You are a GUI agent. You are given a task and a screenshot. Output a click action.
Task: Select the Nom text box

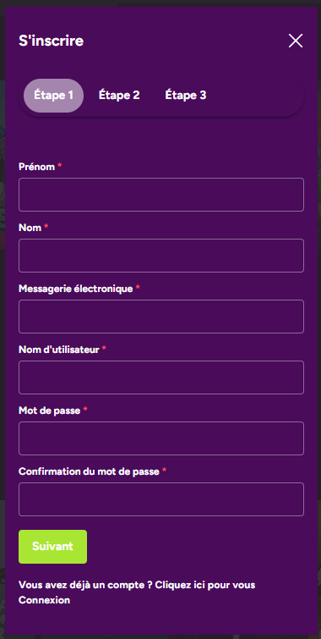pos(161,256)
